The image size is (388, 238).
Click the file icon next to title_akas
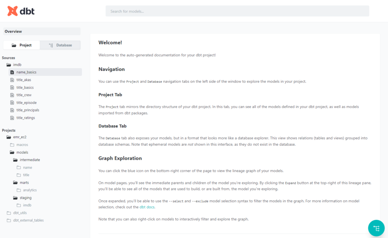tap(13, 80)
